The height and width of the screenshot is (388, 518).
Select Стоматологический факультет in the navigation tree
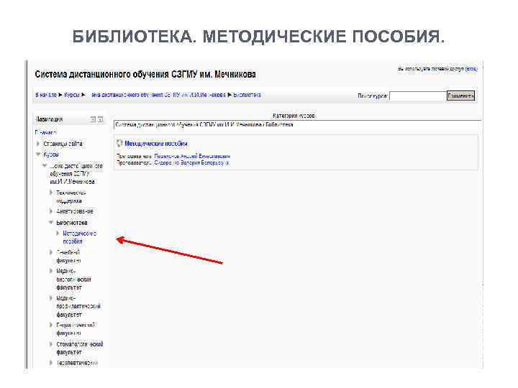[x=80, y=348]
